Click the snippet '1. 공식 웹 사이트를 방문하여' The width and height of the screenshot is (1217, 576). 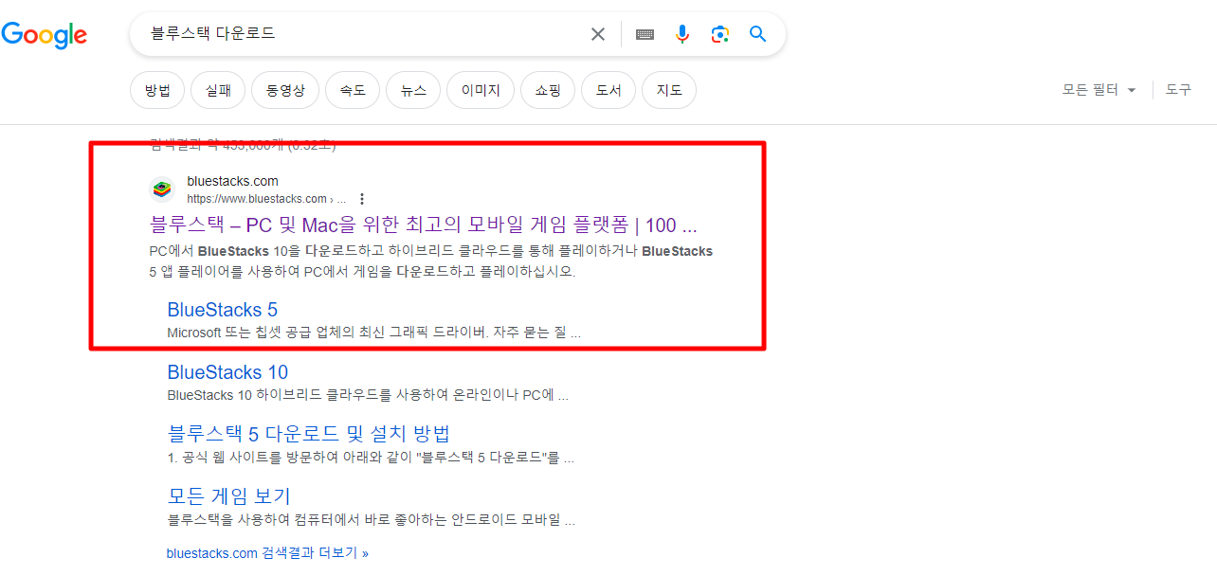[371, 459]
